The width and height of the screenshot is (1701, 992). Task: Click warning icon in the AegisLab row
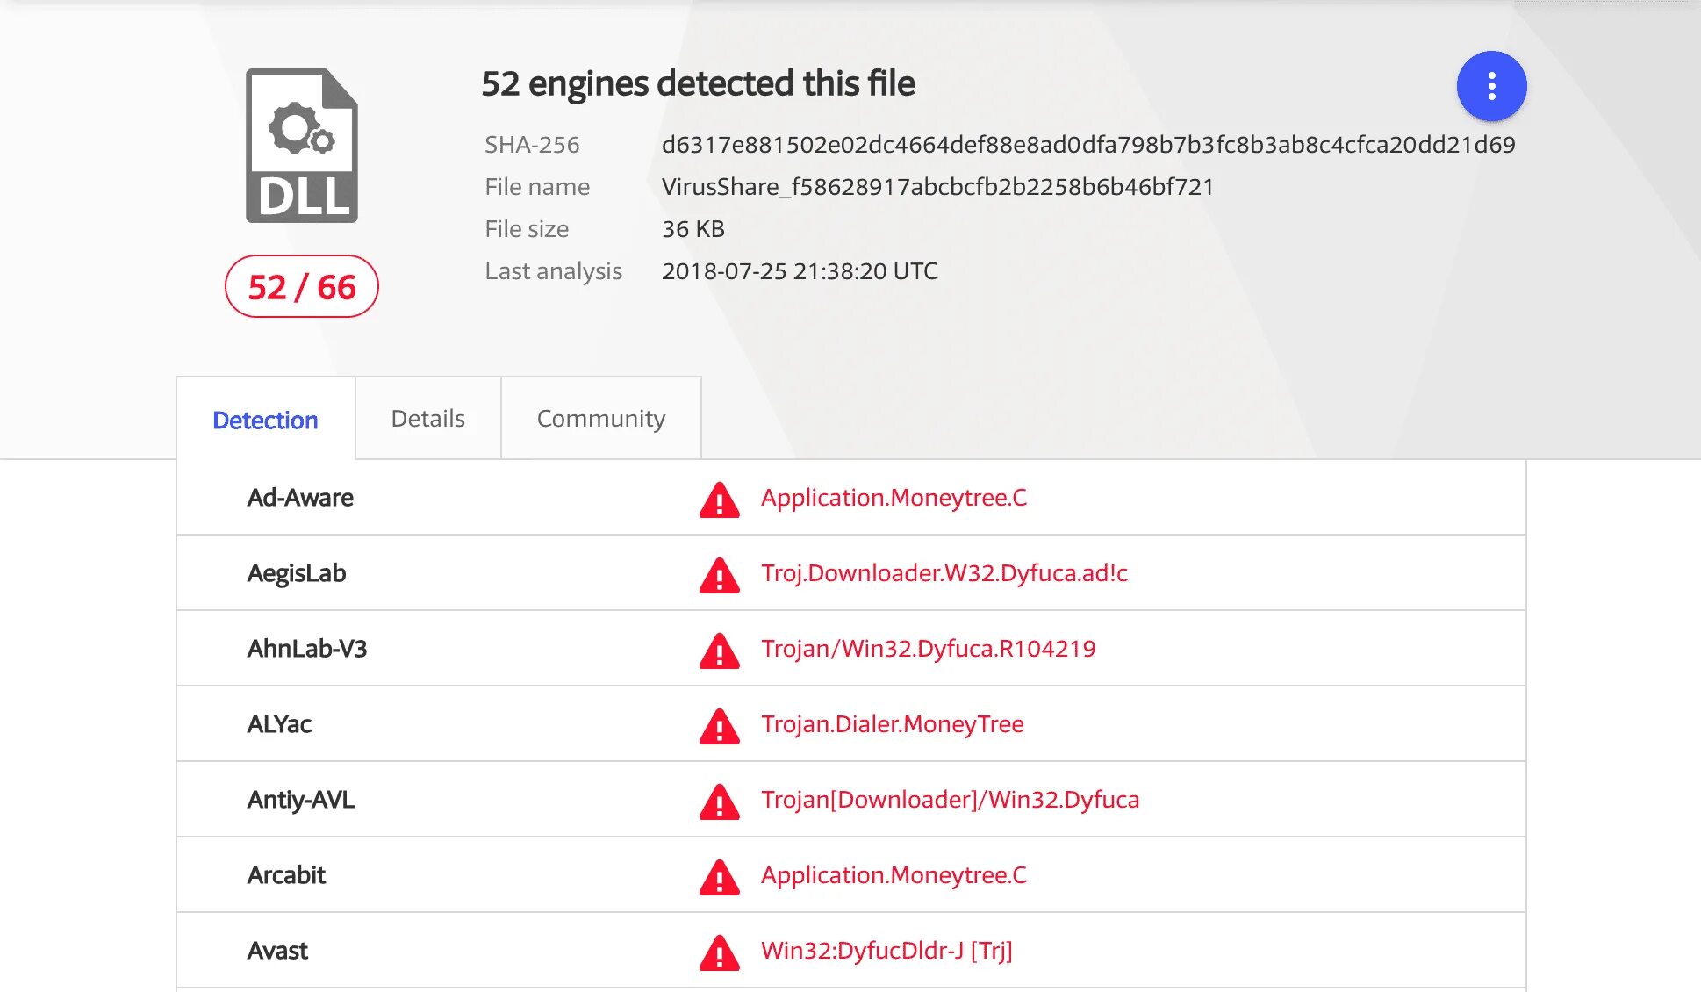coord(719,575)
